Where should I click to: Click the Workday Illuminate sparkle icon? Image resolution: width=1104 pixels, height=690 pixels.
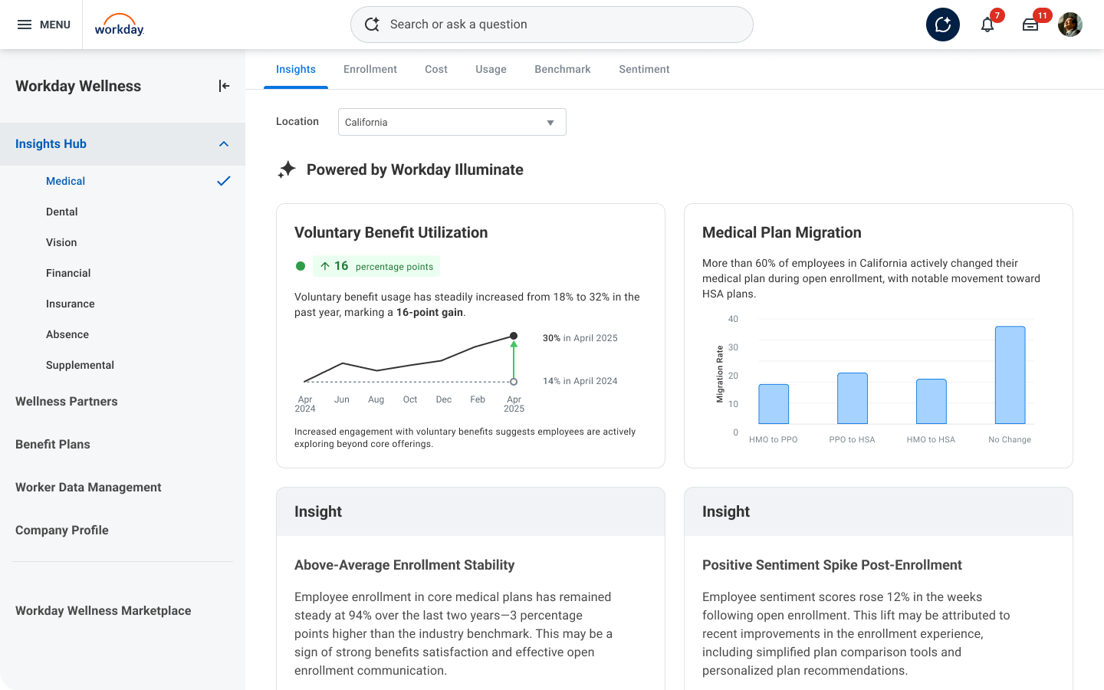coord(287,169)
